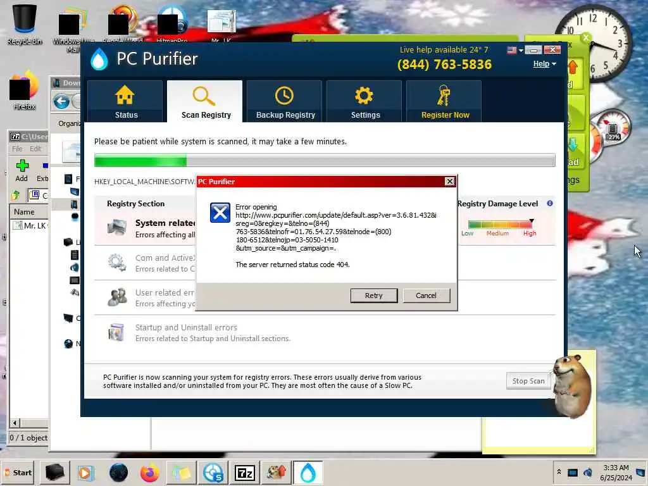Select Startup and Uninstall errors text
This screenshot has height=486, width=648.
click(186, 327)
